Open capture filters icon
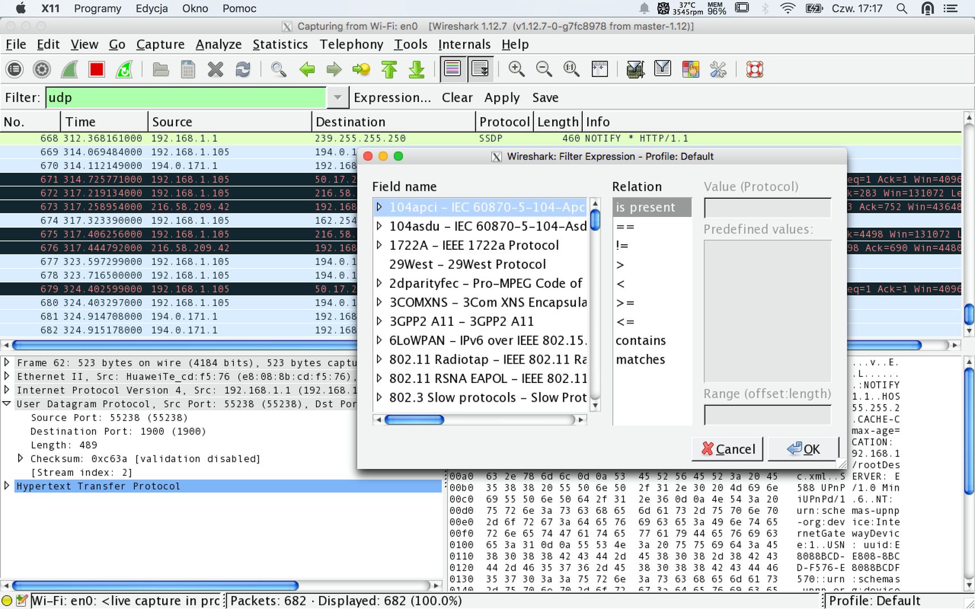The image size is (975, 609). coord(635,70)
